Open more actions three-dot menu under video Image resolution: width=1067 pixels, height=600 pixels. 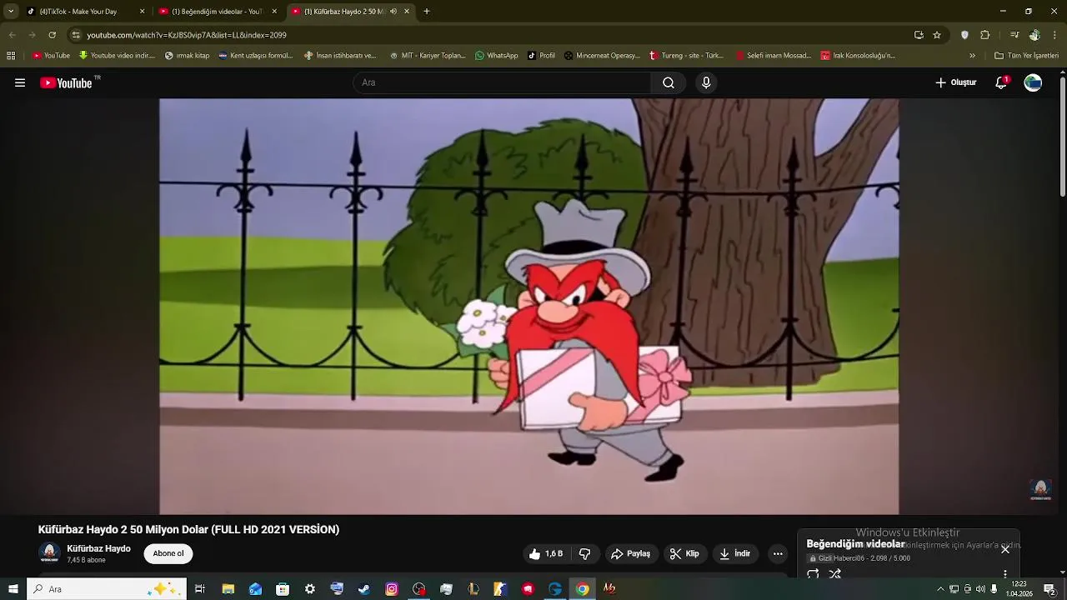coord(778,553)
